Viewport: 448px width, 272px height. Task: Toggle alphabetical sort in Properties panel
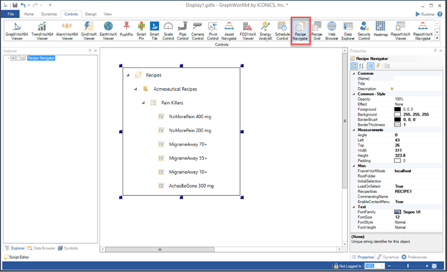[x=361, y=66]
